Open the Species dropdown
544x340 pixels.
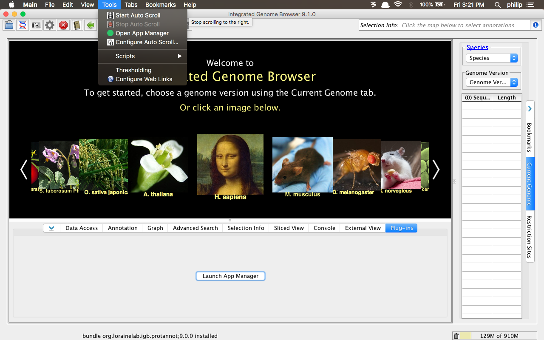492,58
